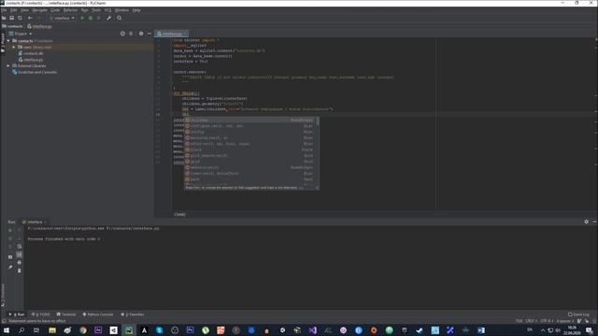This screenshot has width=598, height=336.
Task: Click the Print icon in Run panel
Action: point(20,262)
